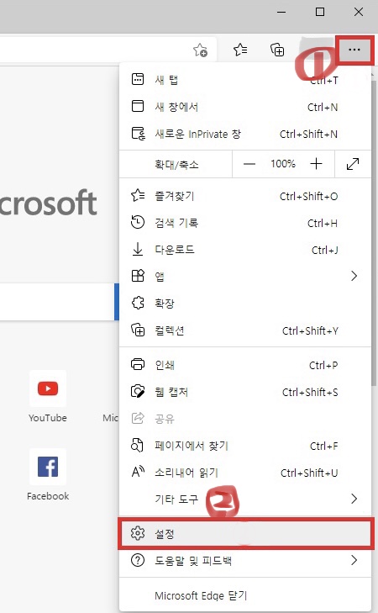Open 새로운 InPrivate 창
The width and height of the screenshot is (378, 613).
(244, 134)
